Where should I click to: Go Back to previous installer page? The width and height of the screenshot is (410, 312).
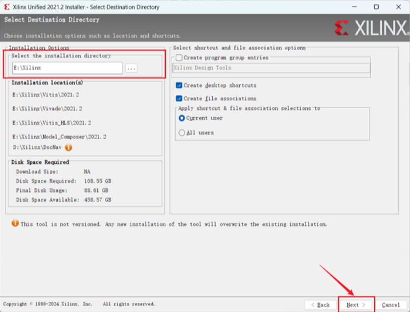pyautogui.click(x=320, y=305)
